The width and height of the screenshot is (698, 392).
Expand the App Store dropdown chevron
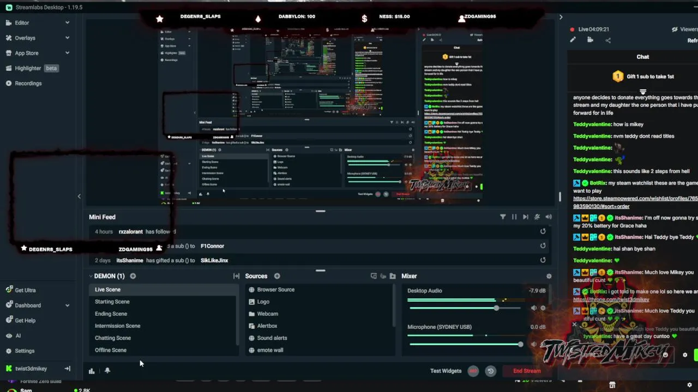(x=67, y=53)
